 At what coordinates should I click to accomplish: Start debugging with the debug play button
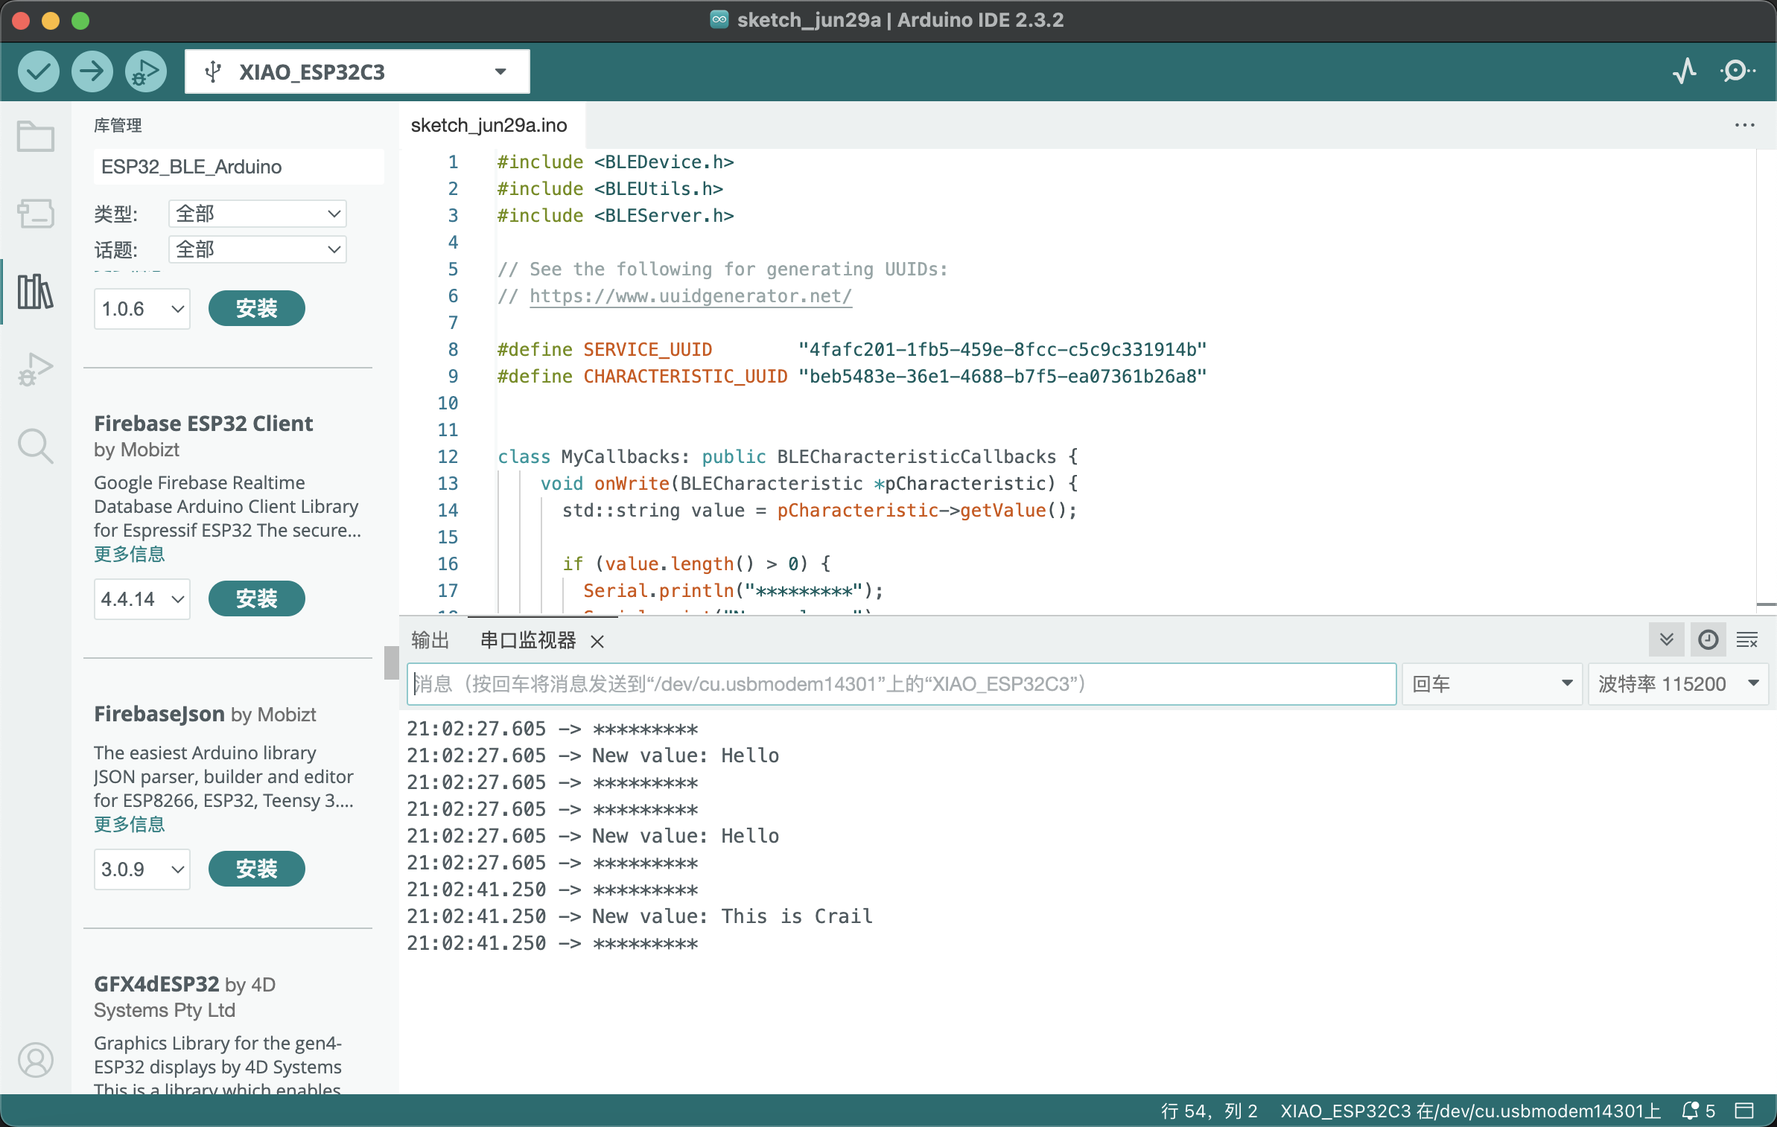pos(146,71)
